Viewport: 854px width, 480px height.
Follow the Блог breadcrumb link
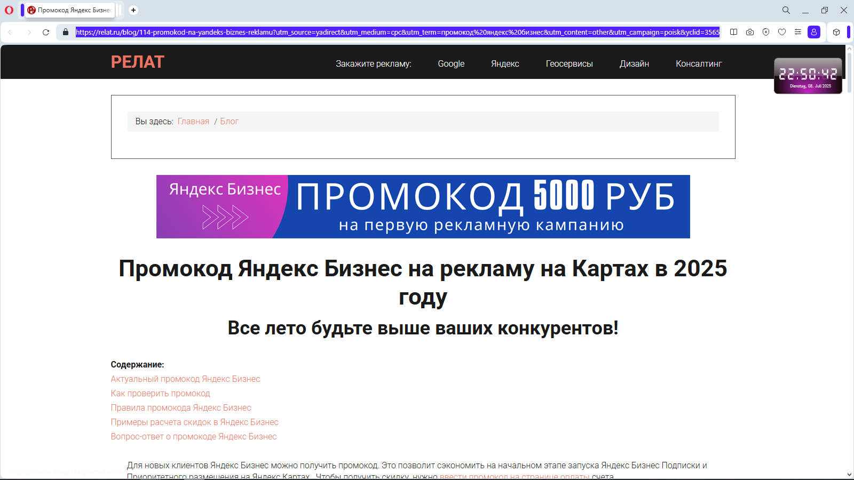(230, 122)
